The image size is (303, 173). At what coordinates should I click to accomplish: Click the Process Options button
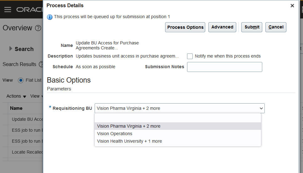click(x=185, y=27)
